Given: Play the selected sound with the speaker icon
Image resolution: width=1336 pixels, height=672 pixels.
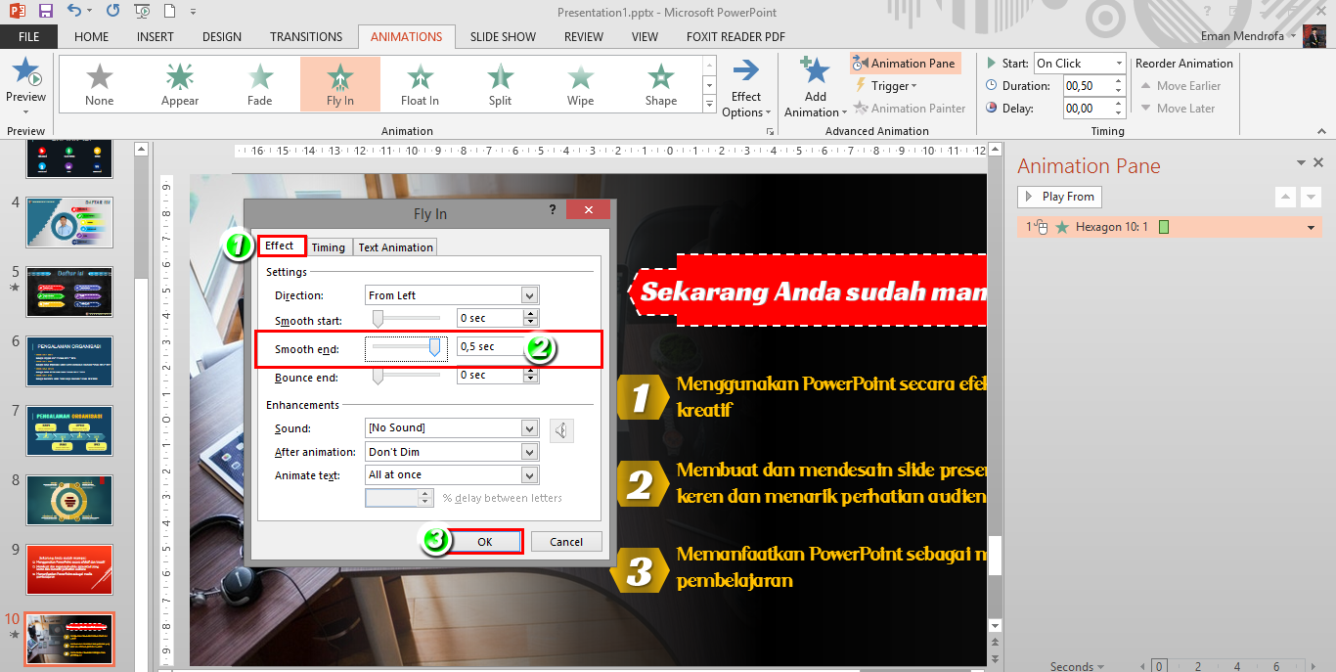Looking at the screenshot, I should coord(559,429).
